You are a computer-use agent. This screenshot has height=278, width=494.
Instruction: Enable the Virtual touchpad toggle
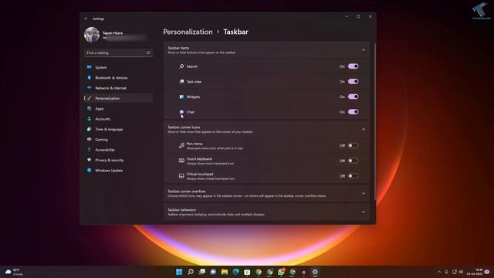tap(354, 175)
